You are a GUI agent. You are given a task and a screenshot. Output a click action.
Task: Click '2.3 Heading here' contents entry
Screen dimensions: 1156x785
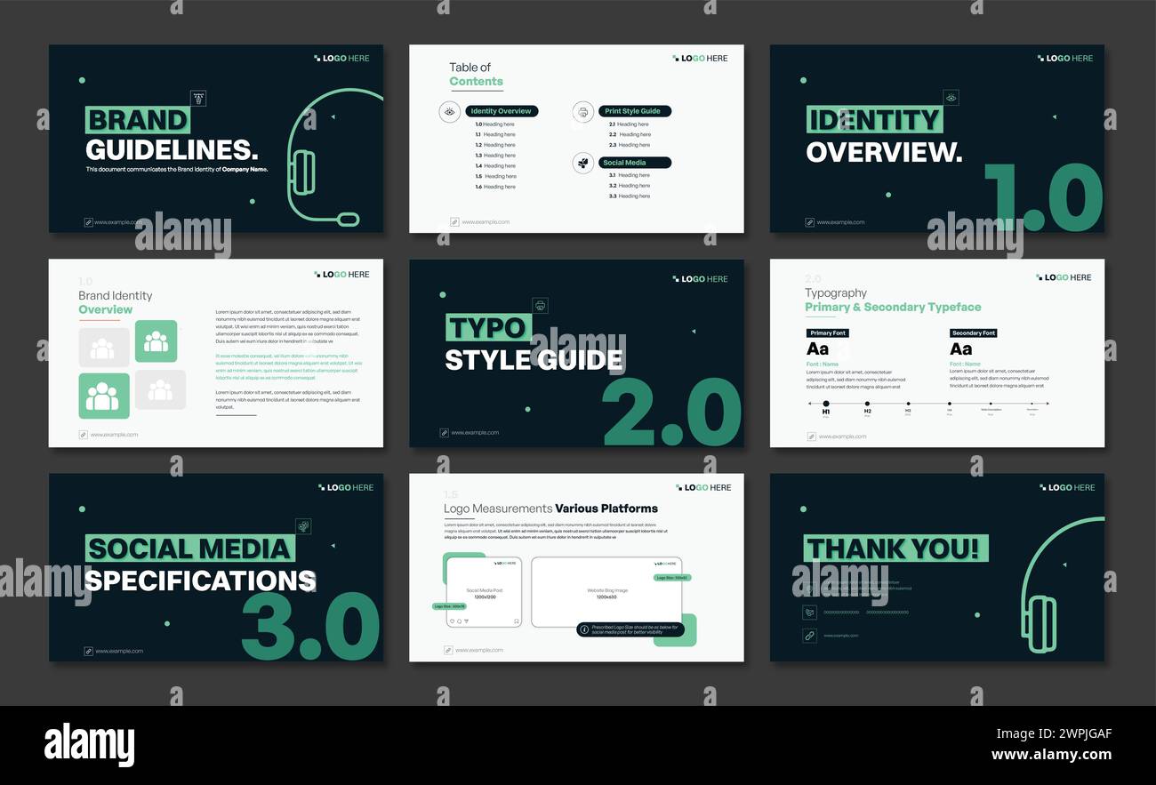point(629,145)
